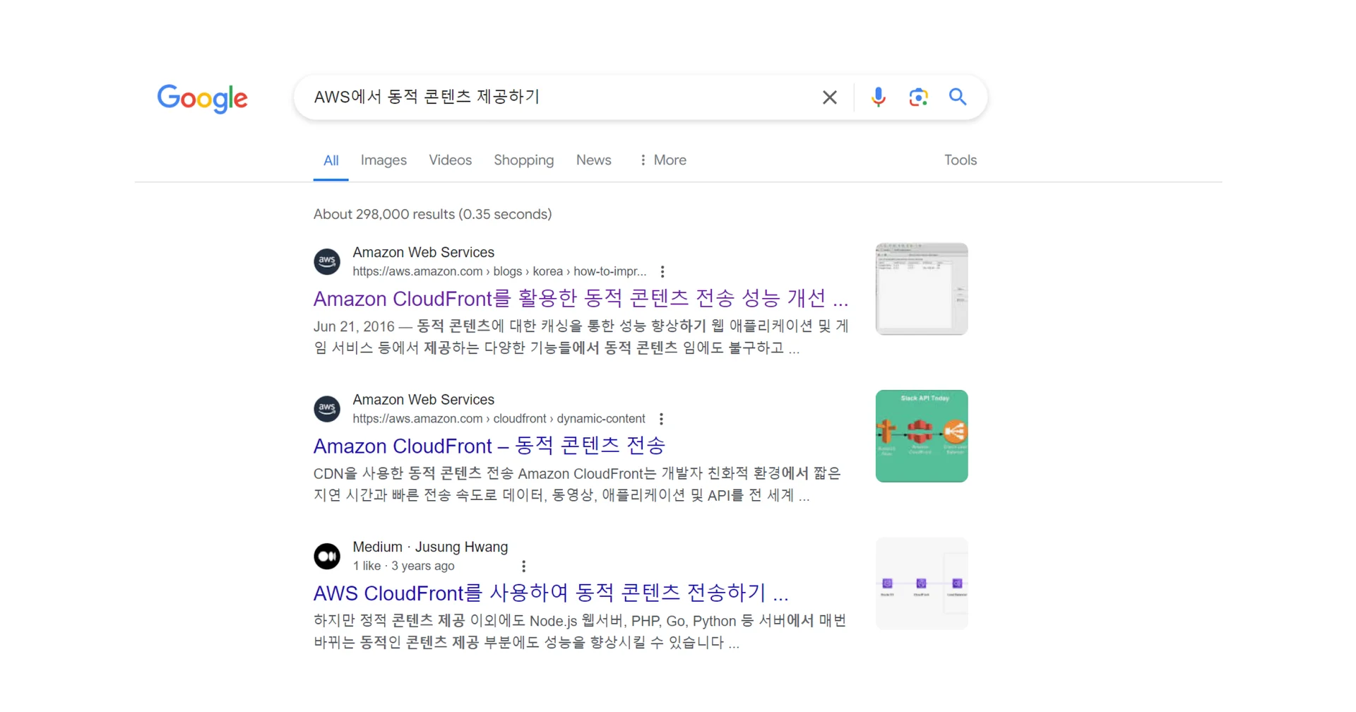Screen dimensions: 1356x712
Task: Open 'AWS CloudFront를 사용하여 동적 콘텐츠 전송하기' link
Action: (x=551, y=593)
